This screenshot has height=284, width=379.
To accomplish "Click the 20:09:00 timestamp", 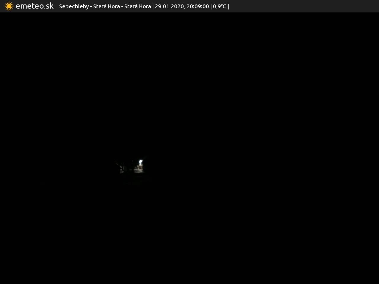I will (197, 7).
